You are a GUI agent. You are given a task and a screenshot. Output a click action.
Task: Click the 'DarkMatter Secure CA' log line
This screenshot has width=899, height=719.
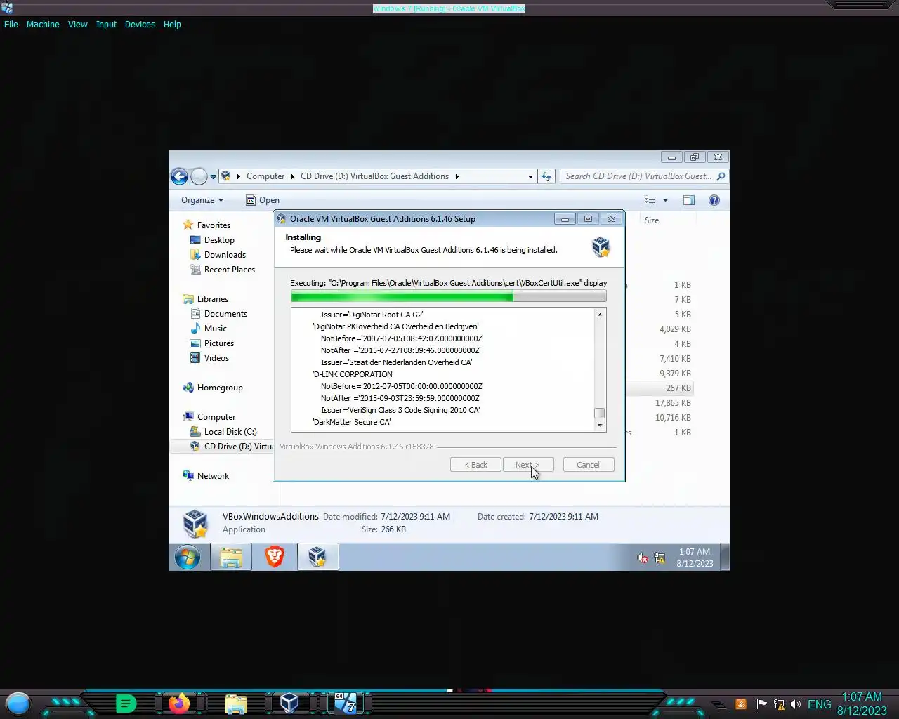pyautogui.click(x=352, y=422)
